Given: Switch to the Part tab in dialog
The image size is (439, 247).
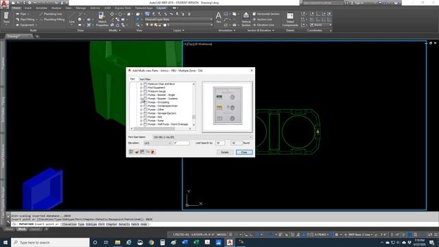Looking at the screenshot, I should pos(132,79).
